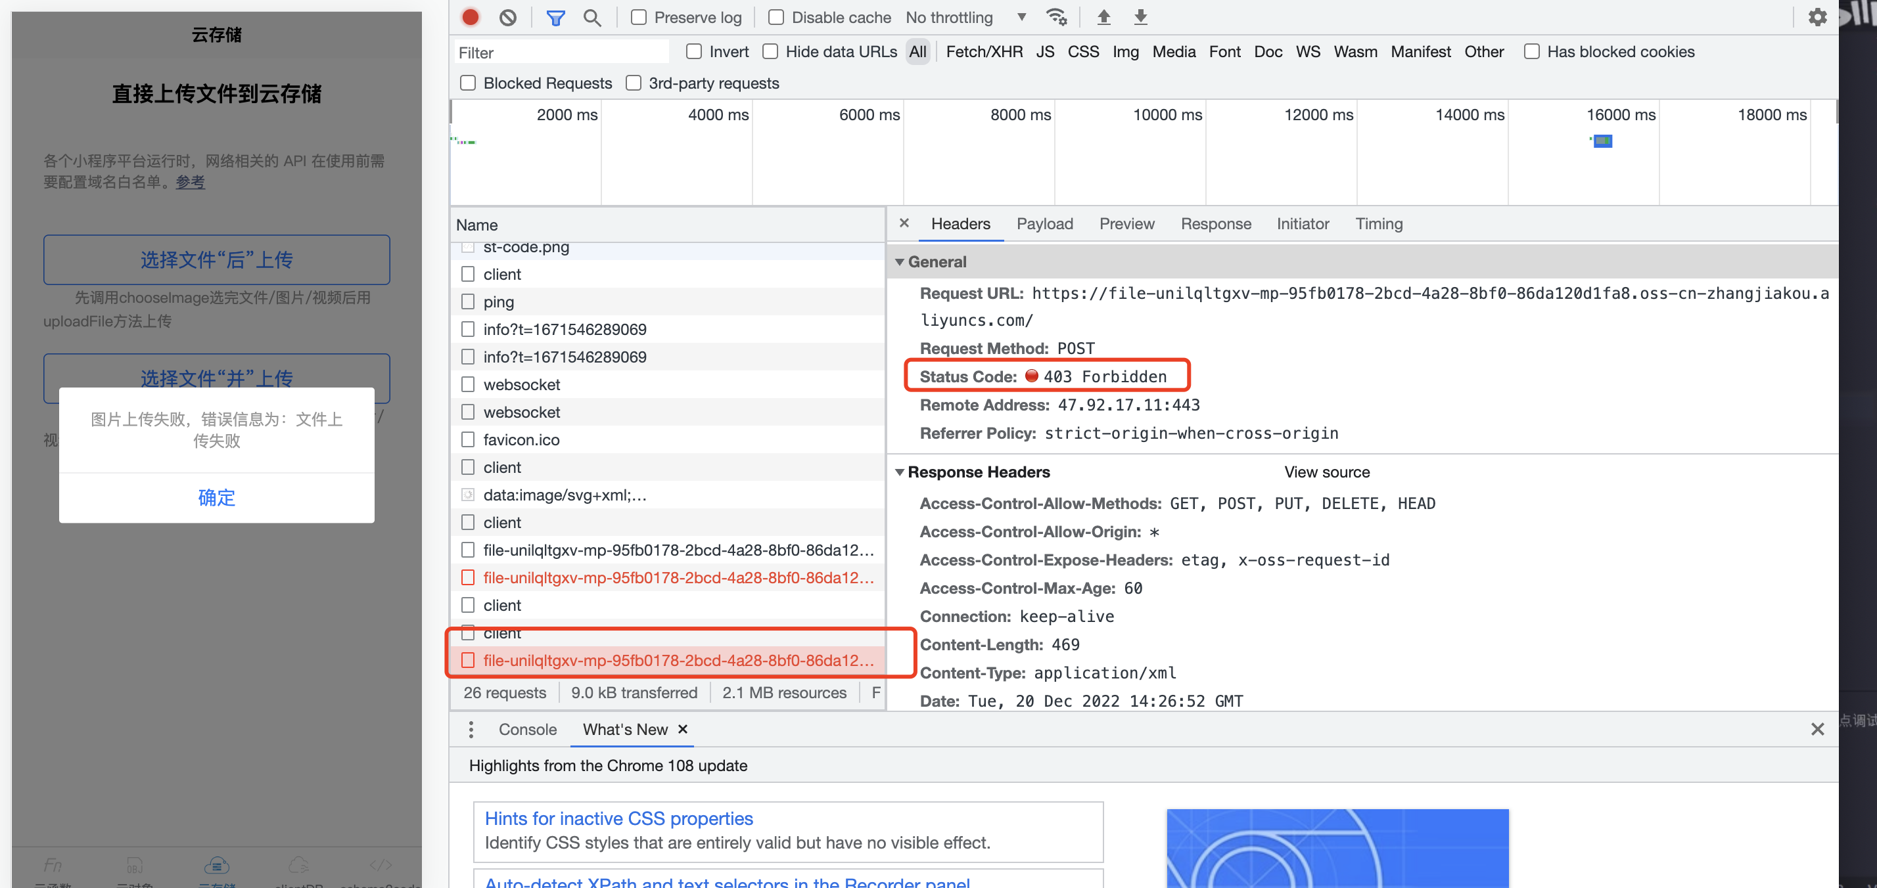Open the network search icon
1877x888 pixels.
[x=592, y=18]
